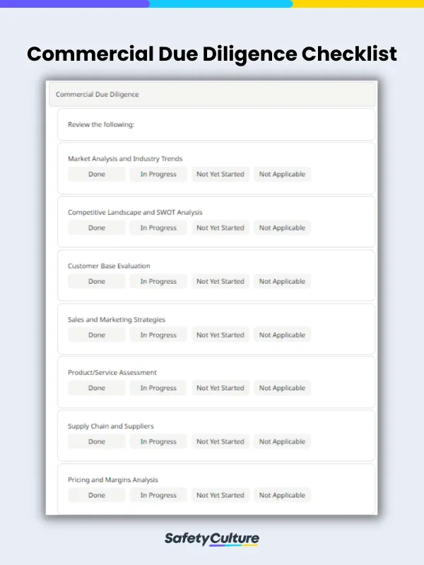Screen dimensions: 424x565
Task: Choose In Progress for Product/Service Assessment
Action: tap(158, 388)
